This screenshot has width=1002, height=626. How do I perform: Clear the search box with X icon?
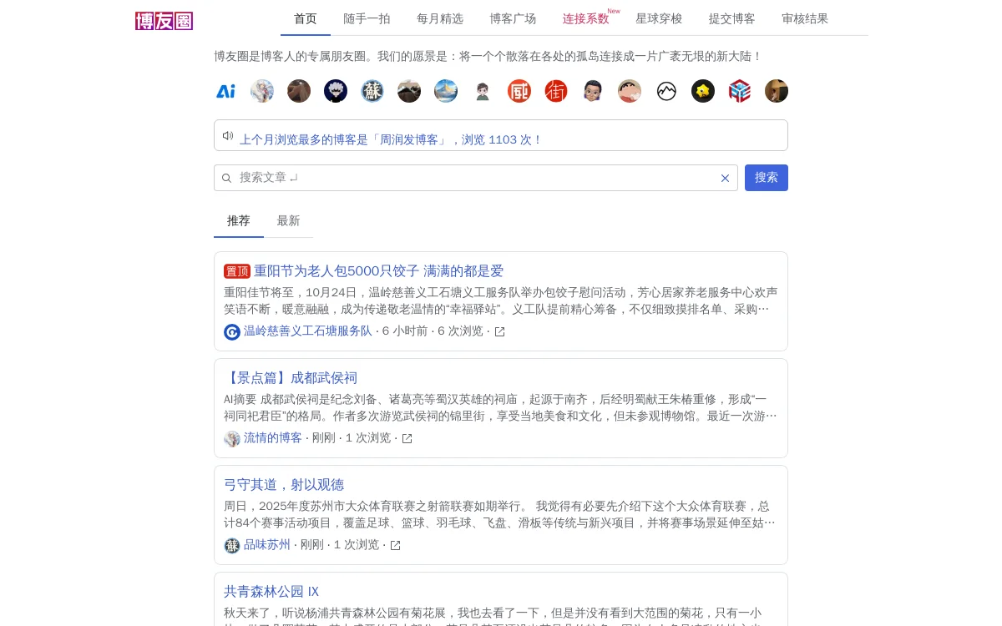[x=725, y=178]
